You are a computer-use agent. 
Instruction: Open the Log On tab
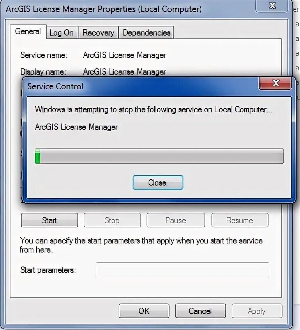pyautogui.click(x=62, y=33)
